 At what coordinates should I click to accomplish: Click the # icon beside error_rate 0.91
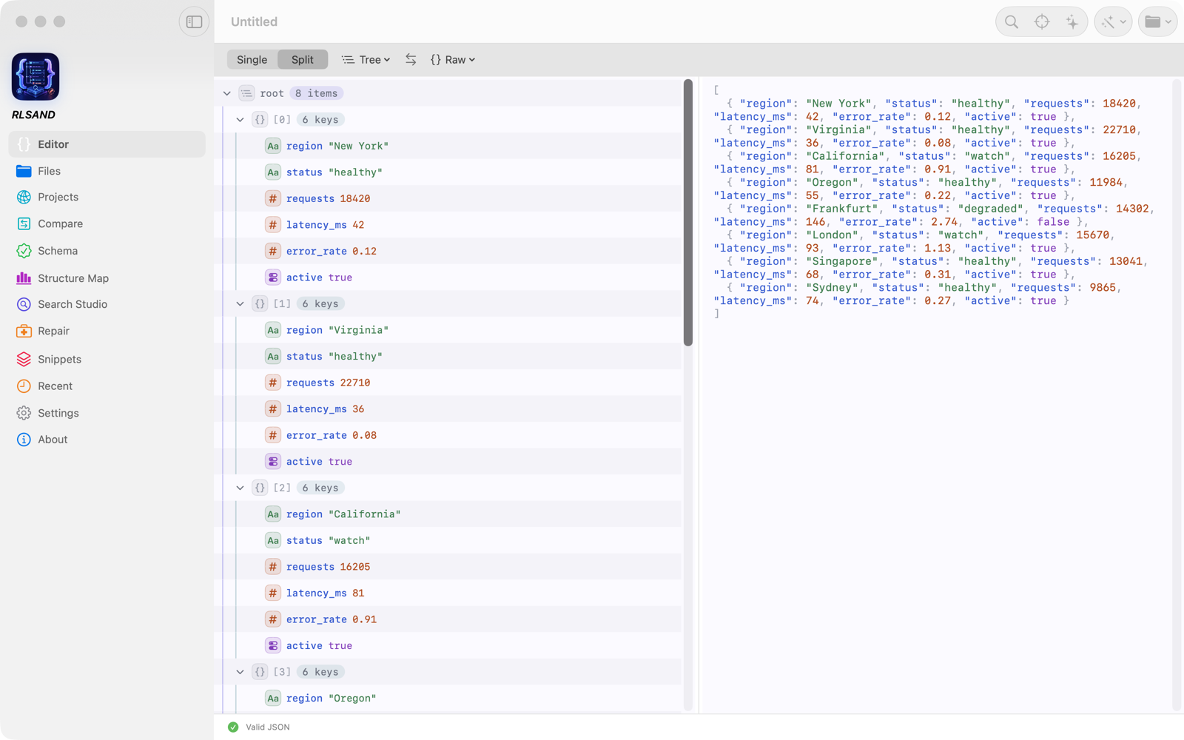(x=273, y=619)
